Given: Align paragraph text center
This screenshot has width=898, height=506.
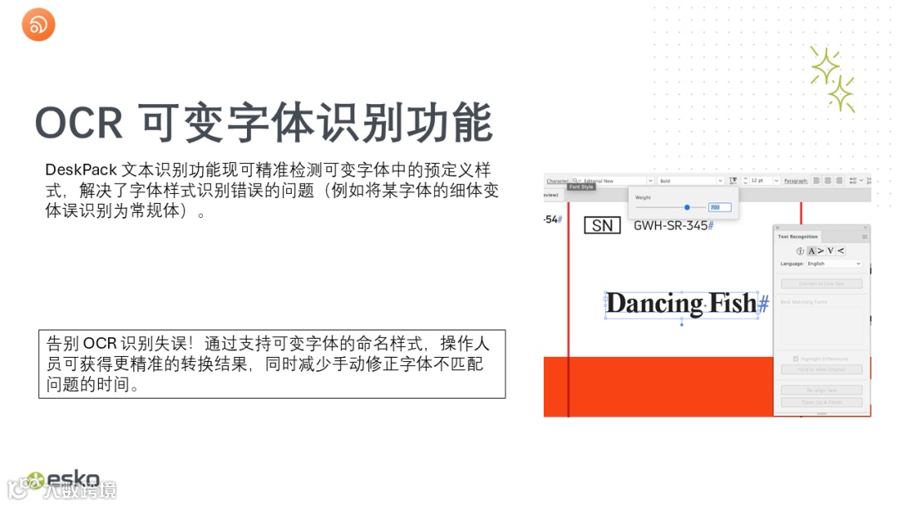Looking at the screenshot, I should [828, 181].
